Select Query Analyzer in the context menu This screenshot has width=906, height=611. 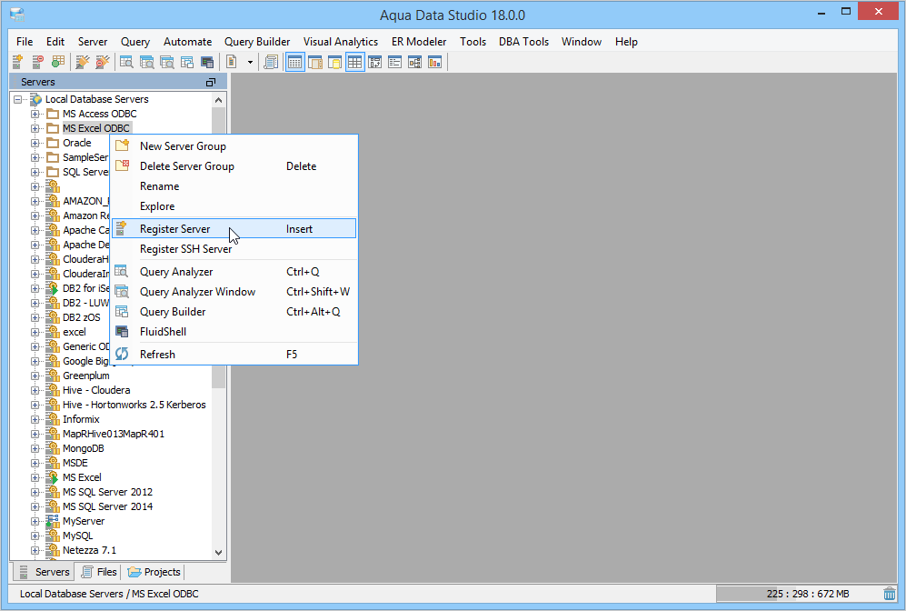click(234, 272)
